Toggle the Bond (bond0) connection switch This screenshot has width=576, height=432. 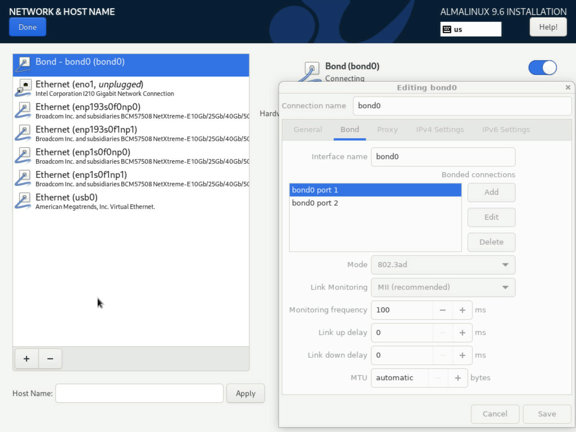click(542, 68)
